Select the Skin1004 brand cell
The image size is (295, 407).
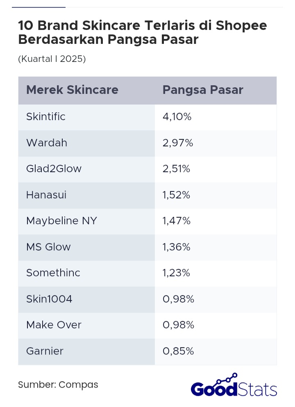point(49,299)
